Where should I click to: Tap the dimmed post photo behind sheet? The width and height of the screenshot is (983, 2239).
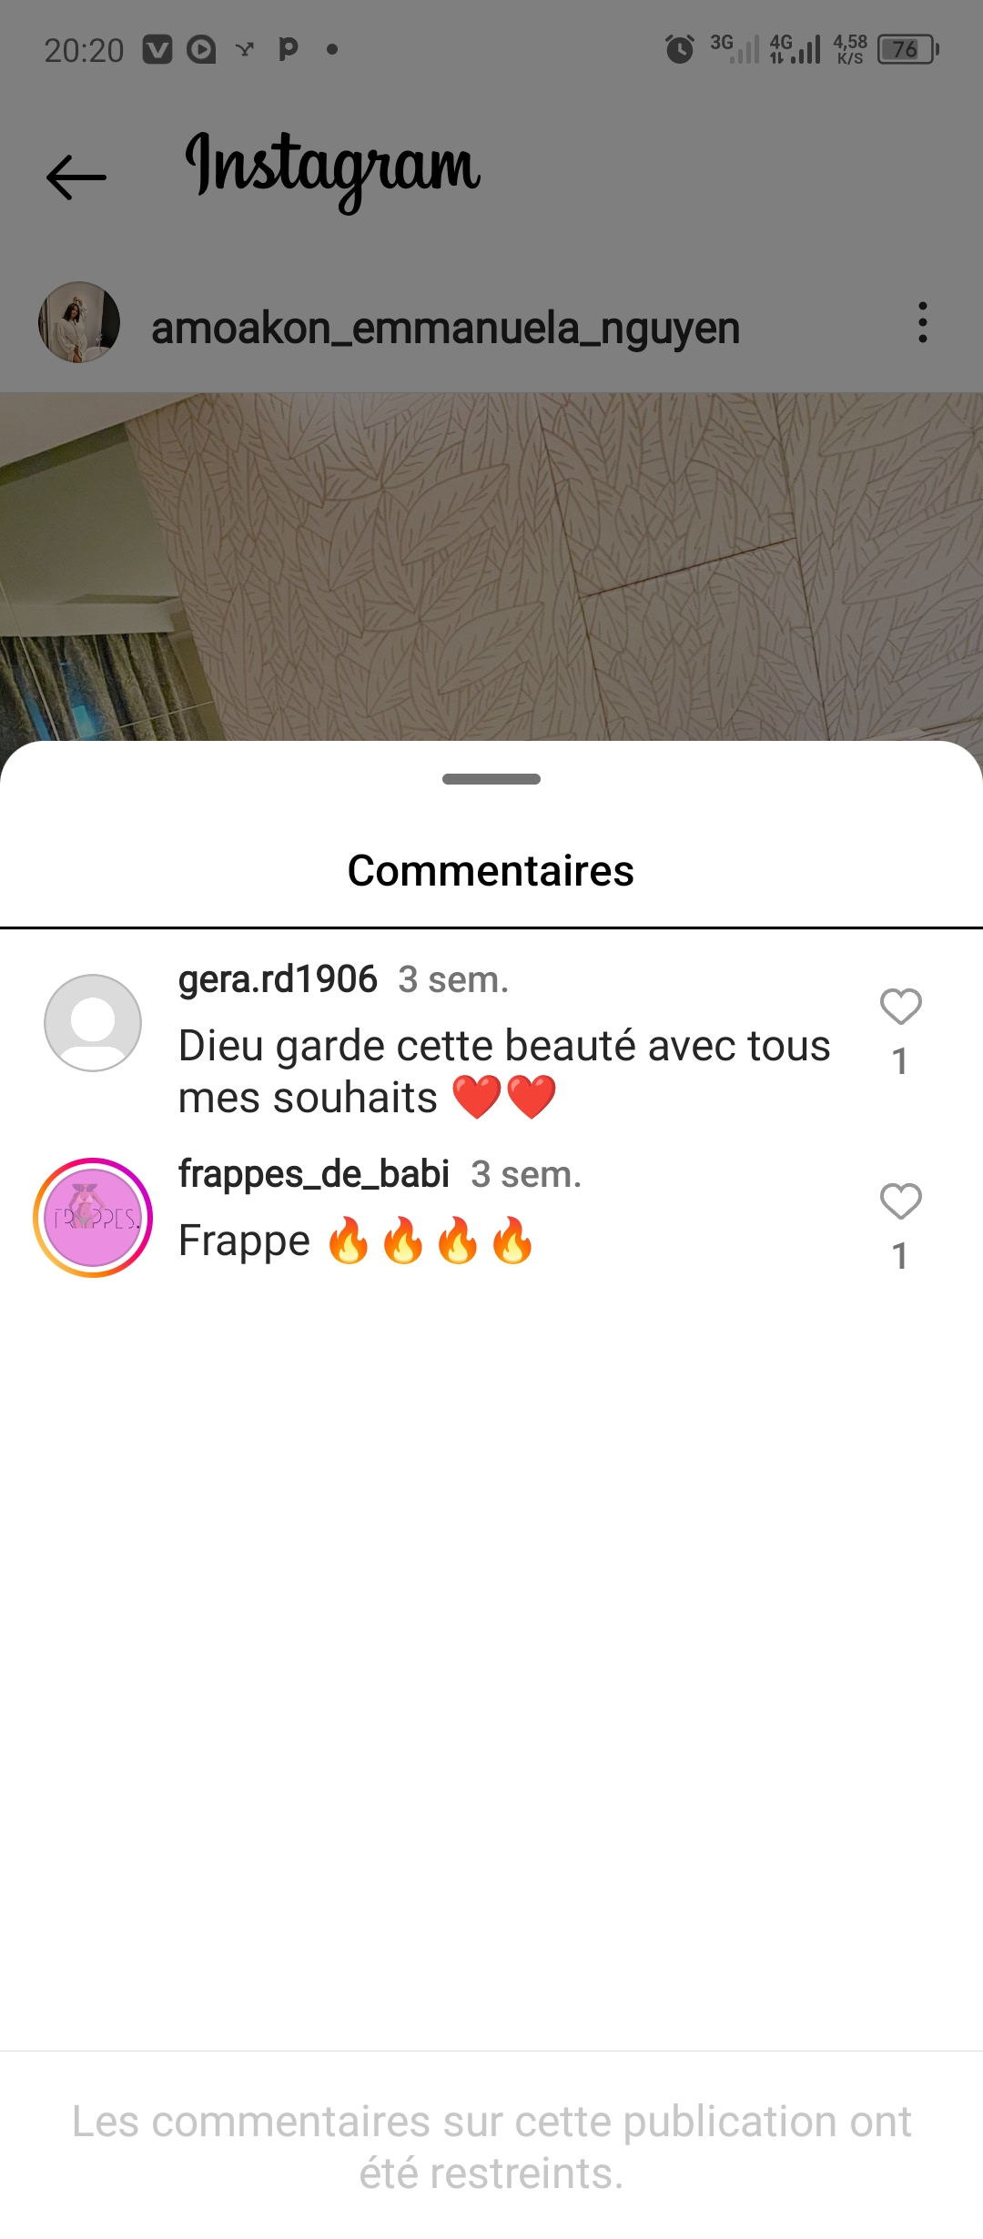491,566
